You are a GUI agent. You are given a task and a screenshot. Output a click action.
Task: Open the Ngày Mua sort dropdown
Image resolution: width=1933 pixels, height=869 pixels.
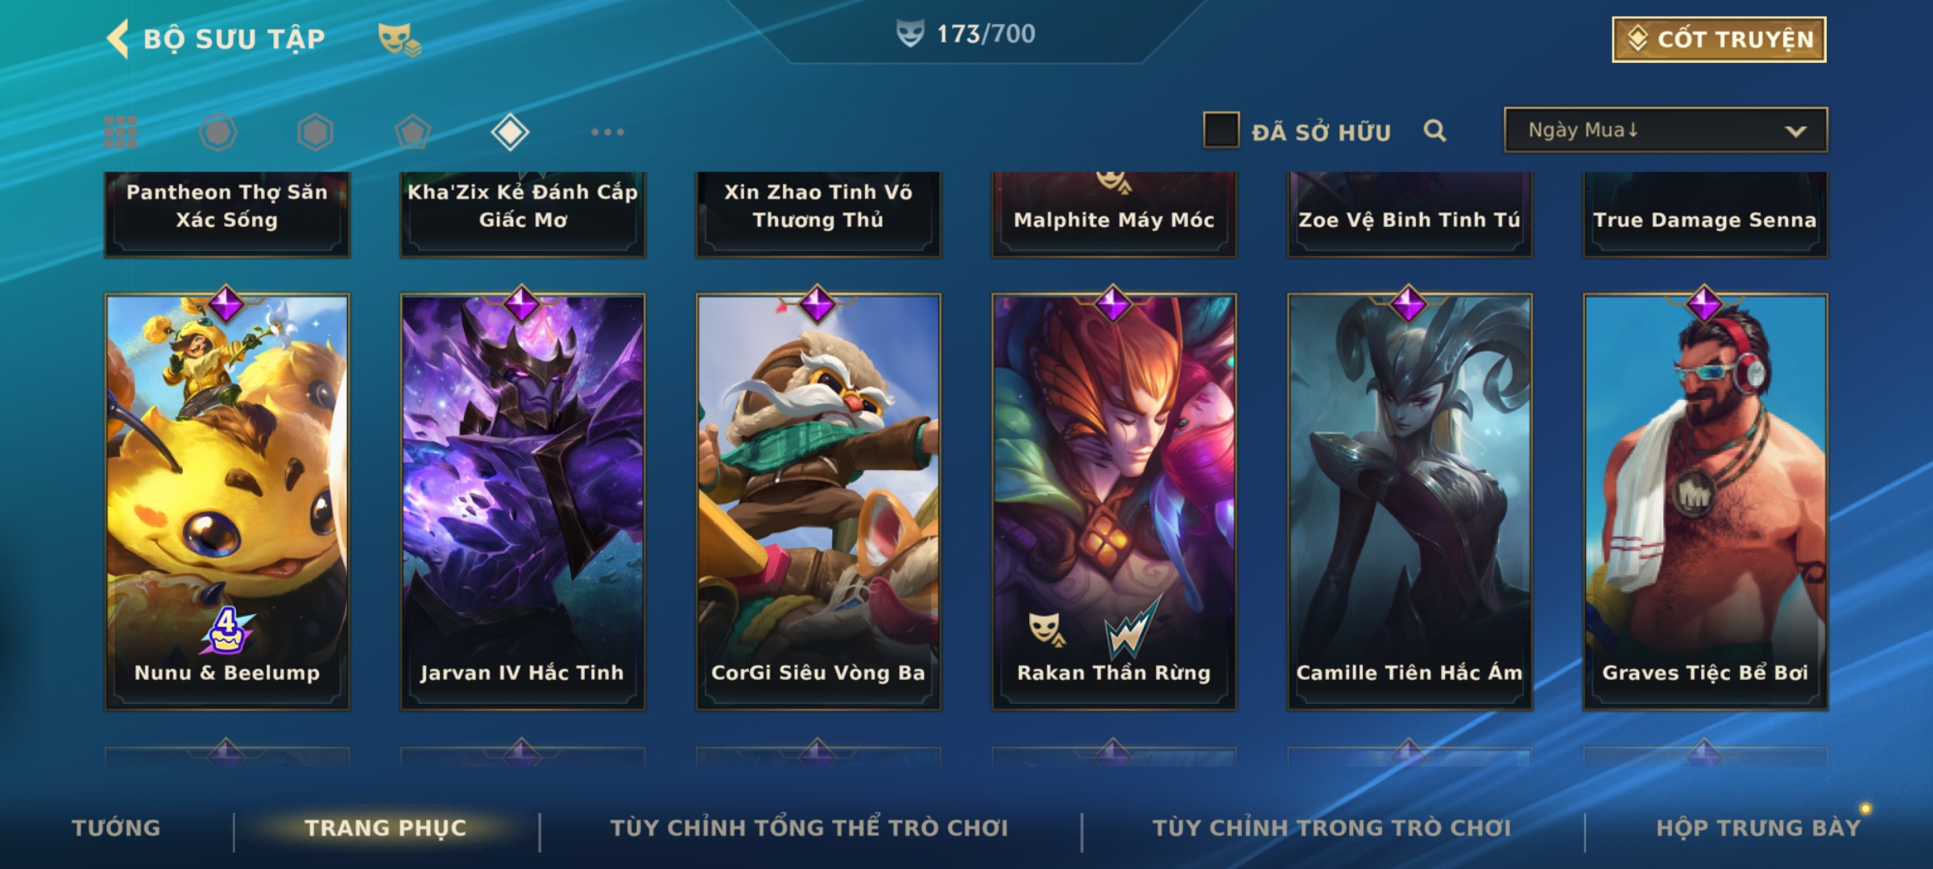point(1666,130)
